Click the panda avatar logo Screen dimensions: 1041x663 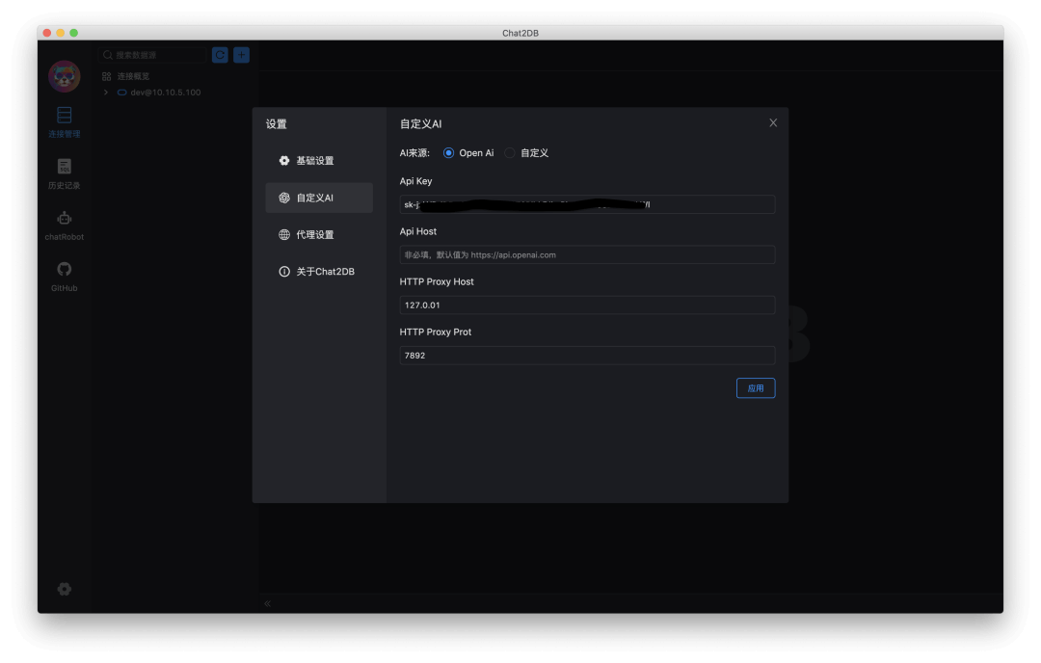[65, 76]
